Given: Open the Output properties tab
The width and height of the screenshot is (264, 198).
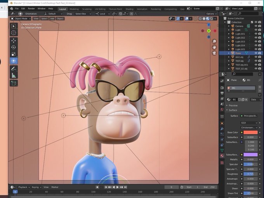Looking at the screenshot, I should pos(222,93).
